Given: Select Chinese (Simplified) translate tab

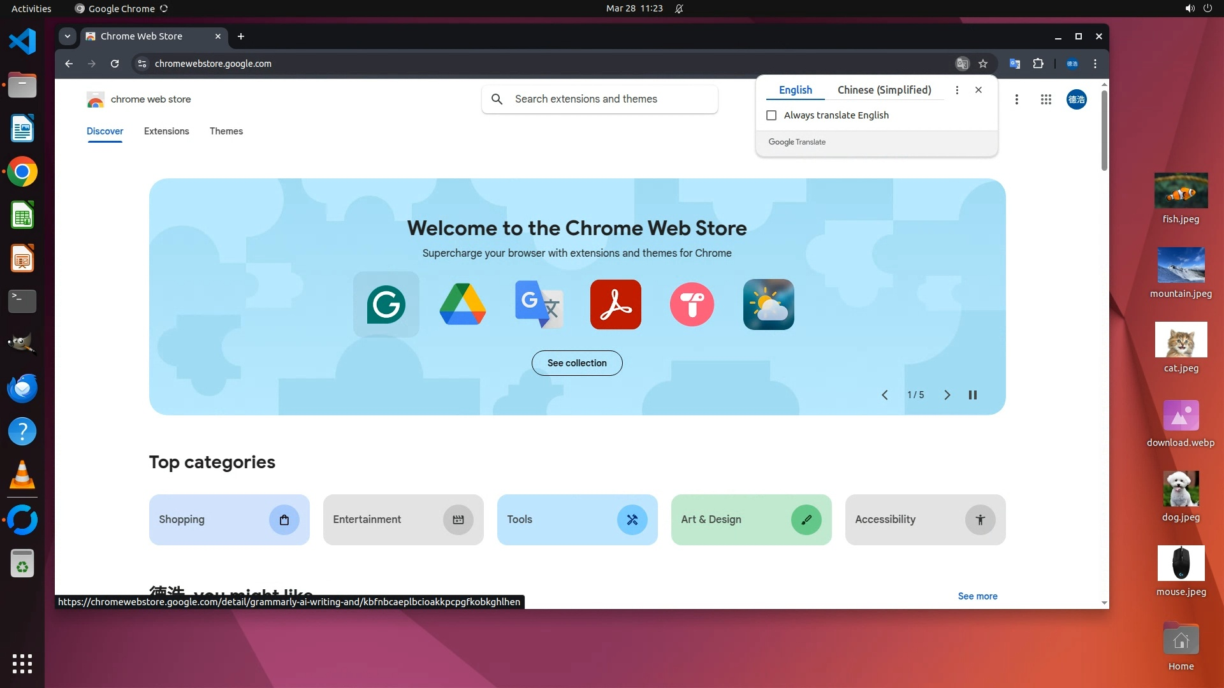Looking at the screenshot, I should tap(884, 90).
